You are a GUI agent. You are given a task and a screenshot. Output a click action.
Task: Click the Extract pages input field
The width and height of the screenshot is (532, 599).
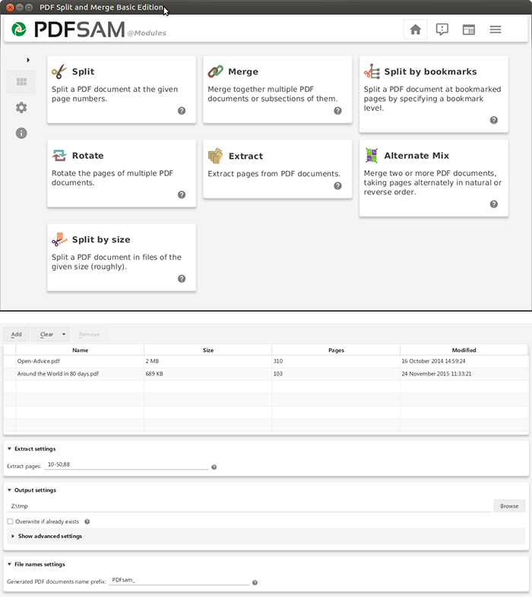coord(126,465)
